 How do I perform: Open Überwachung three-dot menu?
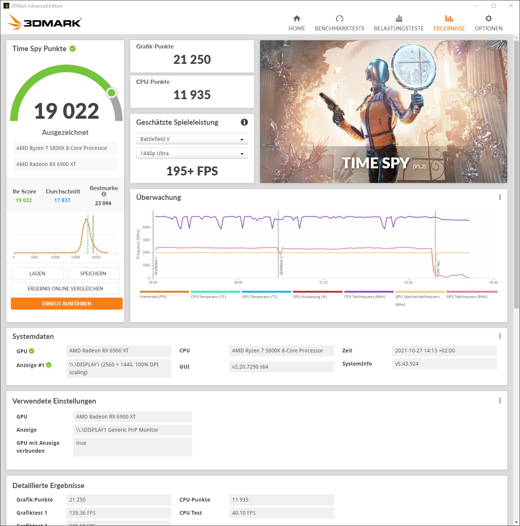500,197
